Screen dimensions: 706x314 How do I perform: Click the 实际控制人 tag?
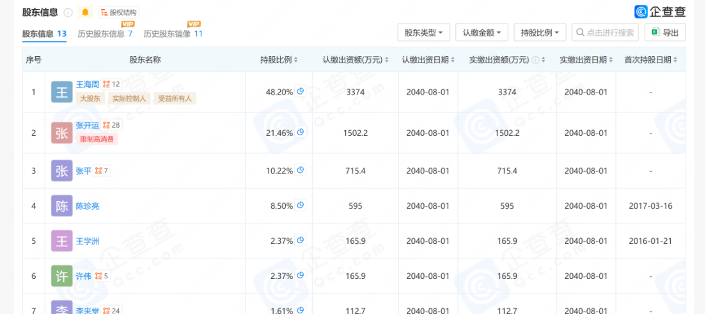pos(129,98)
